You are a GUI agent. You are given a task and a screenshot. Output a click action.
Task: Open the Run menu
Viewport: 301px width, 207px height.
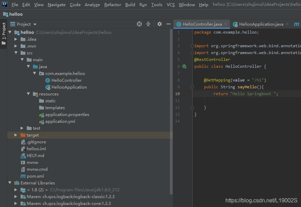143,4
